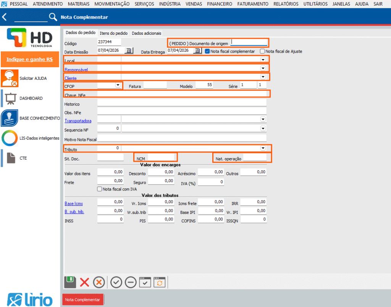Click the green floppy disk save icon
The height and width of the screenshot is (307, 391).
[70, 282]
